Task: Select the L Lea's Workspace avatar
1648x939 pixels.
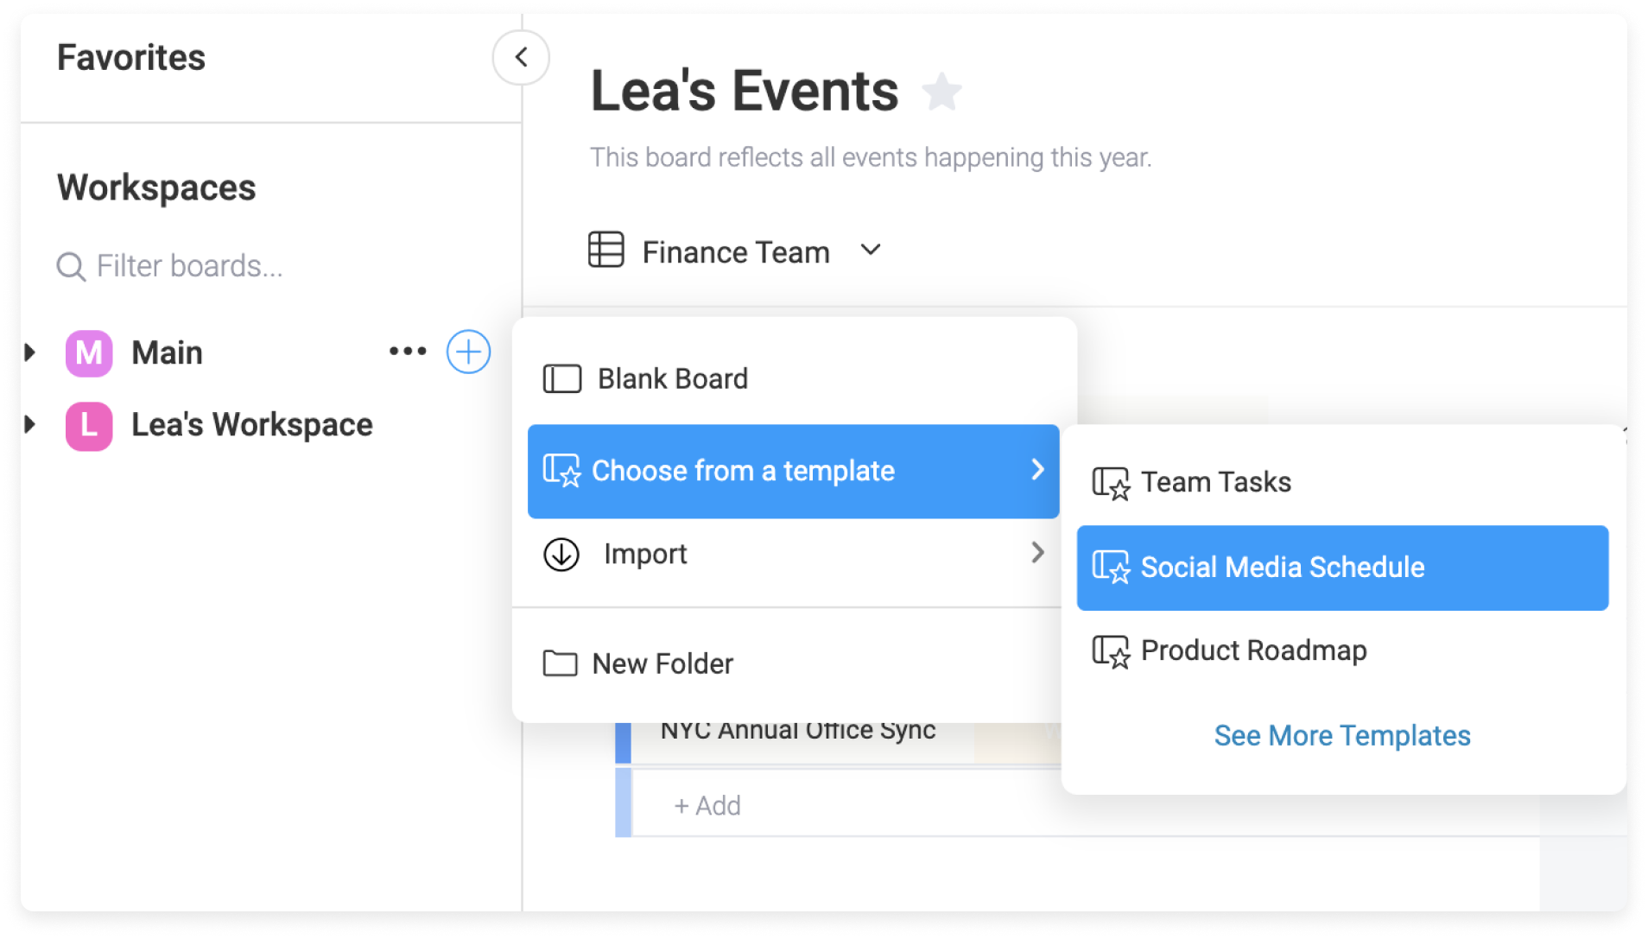Action: 89,426
